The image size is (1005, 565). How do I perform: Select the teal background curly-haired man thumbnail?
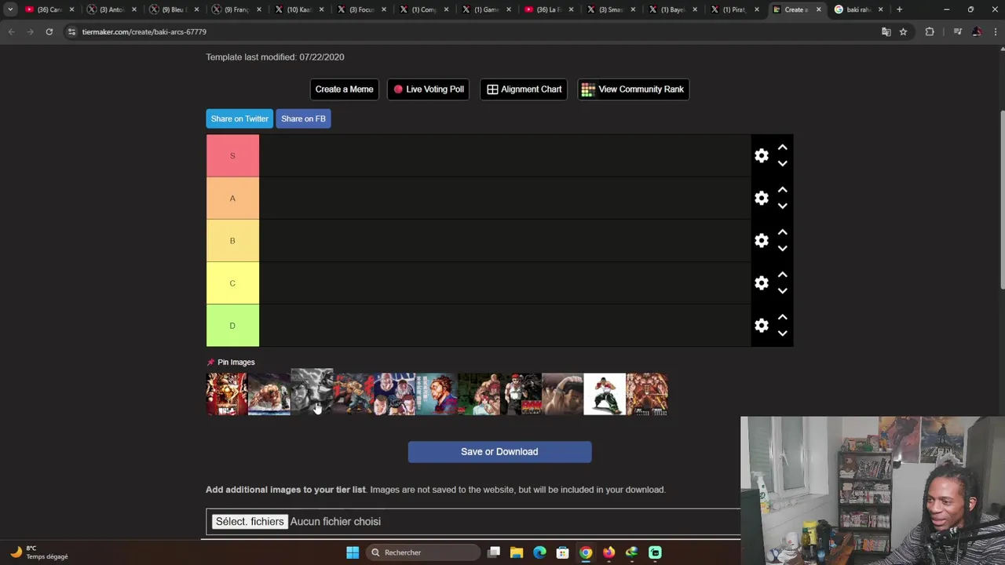(437, 394)
